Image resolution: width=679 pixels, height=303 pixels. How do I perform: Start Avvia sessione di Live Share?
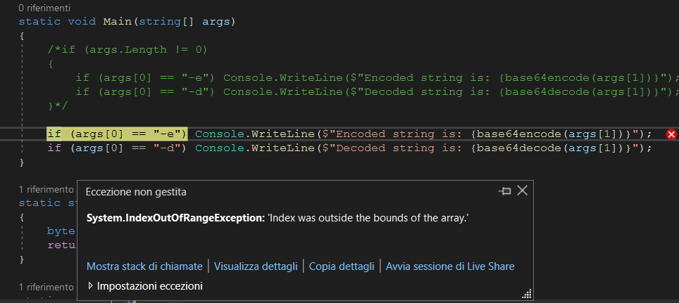[x=450, y=266]
